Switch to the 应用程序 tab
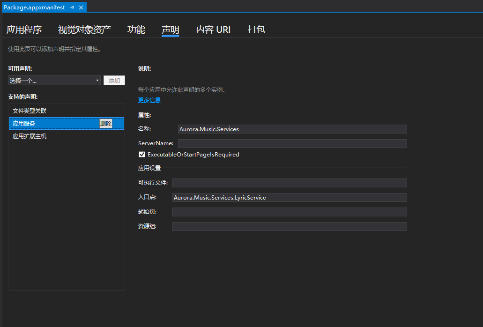483x327 pixels. click(24, 29)
